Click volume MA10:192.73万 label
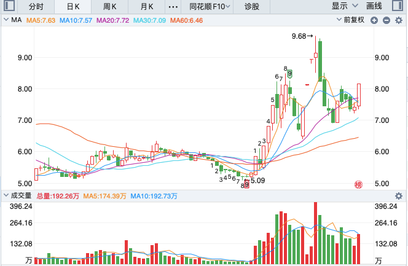This screenshot has width=408, height=266. 154,196
